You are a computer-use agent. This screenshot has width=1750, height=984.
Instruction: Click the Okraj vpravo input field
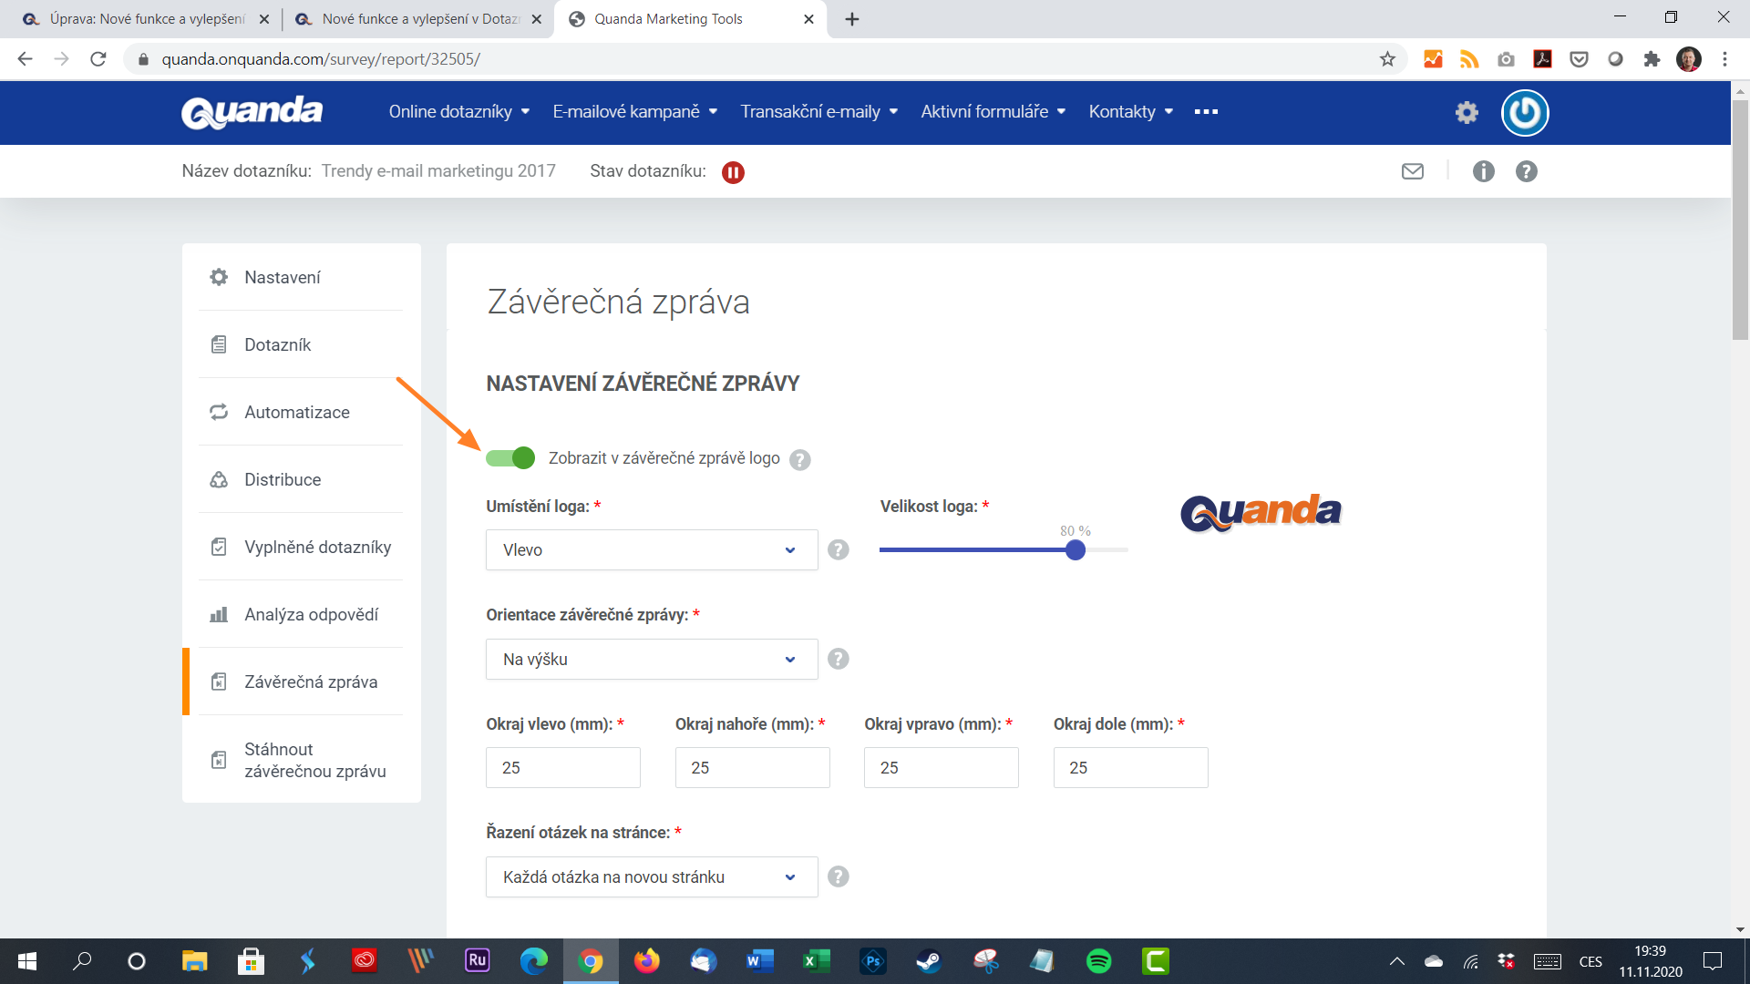pyautogui.click(x=942, y=767)
